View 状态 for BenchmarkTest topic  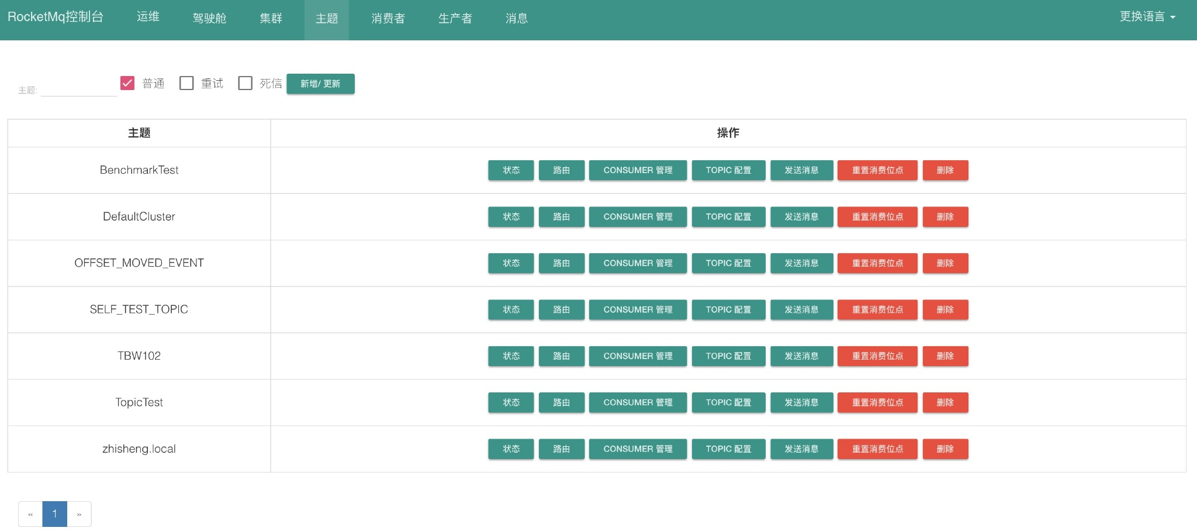click(x=511, y=170)
